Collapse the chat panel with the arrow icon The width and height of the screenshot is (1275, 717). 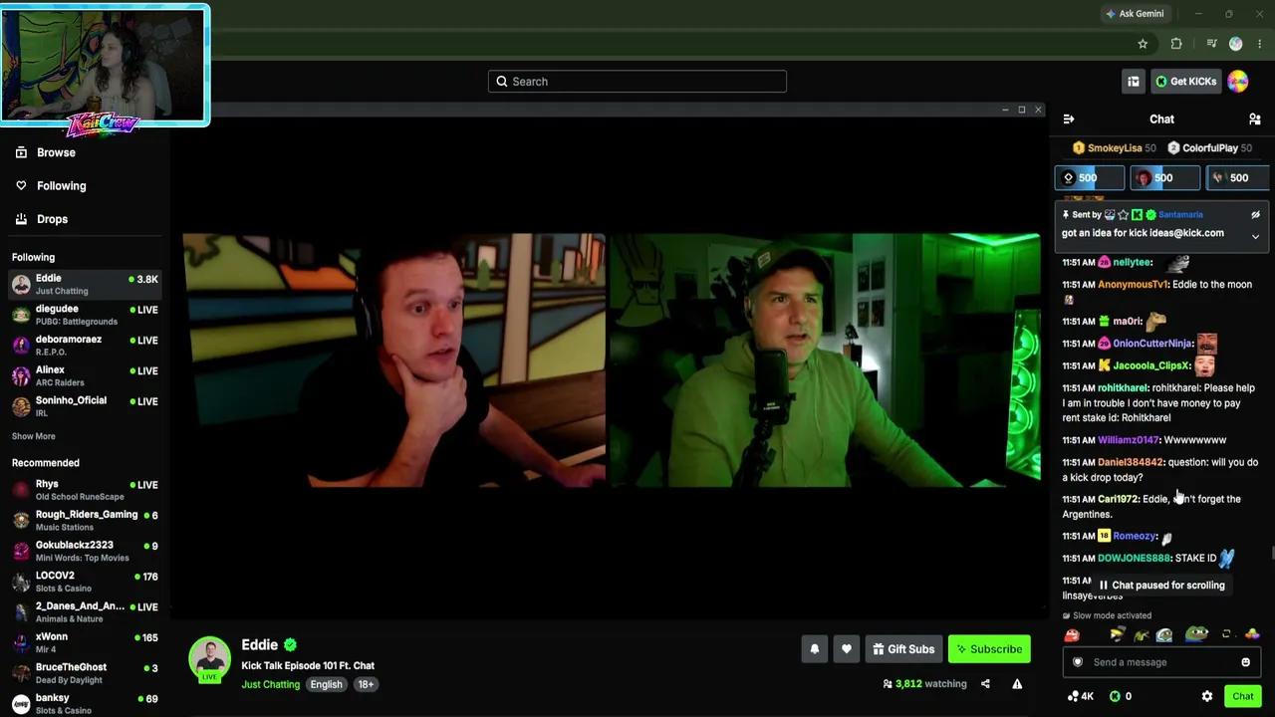click(1069, 119)
